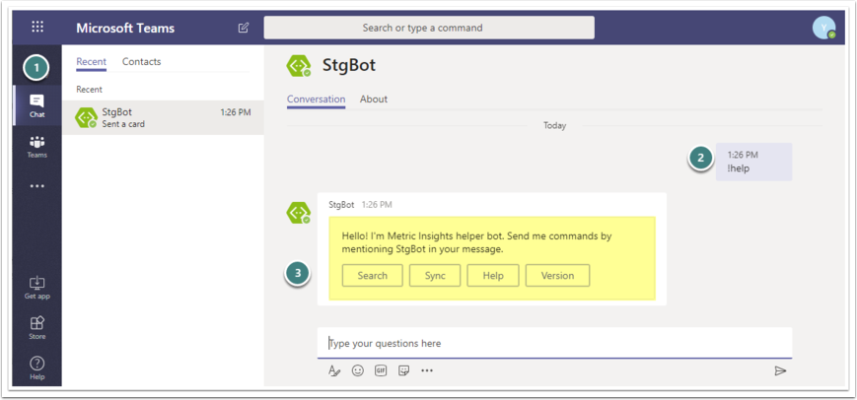The image size is (857, 400).
Task: Open the Teams section in sidebar
Action: (x=37, y=147)
